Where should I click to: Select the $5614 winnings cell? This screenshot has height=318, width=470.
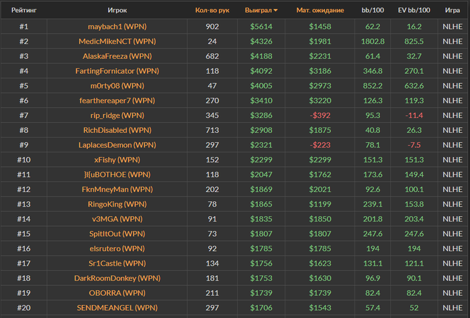261,27
